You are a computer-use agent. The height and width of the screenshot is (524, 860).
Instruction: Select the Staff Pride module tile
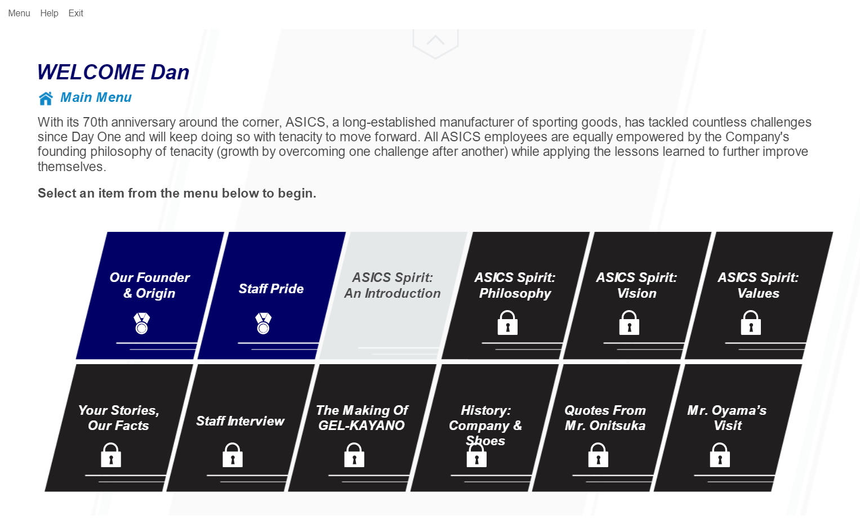coord(271,289)
